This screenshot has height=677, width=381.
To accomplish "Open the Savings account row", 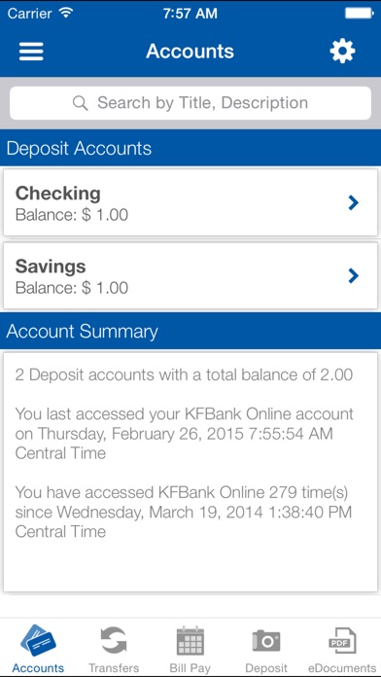I will pyautogui.click(x=190, y=275).
